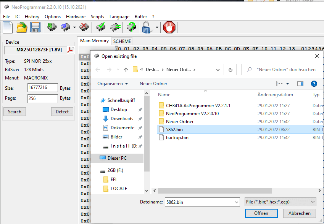The height and width of the screenshot is (224, 324).
Task: Click the New file toolbar icon
Action: coord(8,27)
